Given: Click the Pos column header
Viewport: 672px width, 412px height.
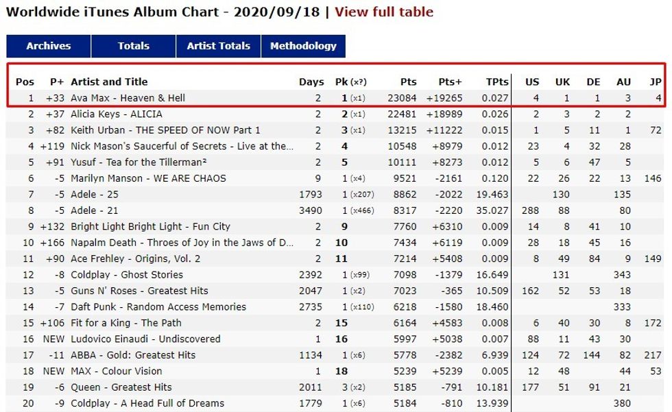Looking at the screenshot, I should pos(25,82).
